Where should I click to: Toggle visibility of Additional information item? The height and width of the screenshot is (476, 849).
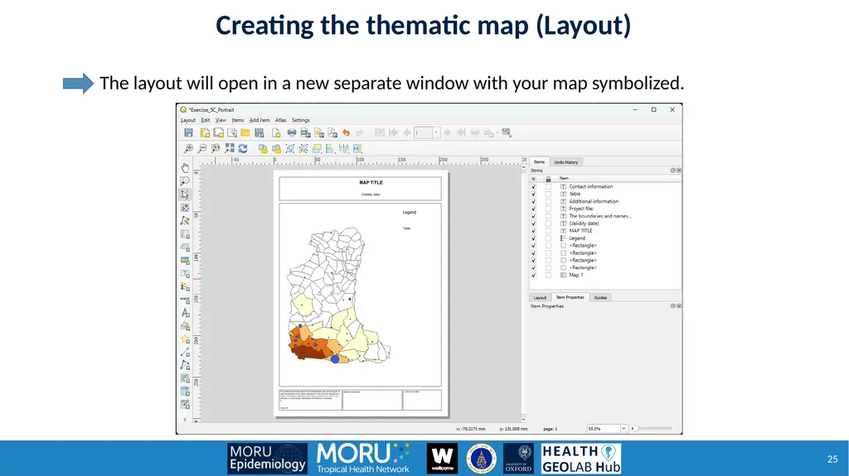click(533, 201)
